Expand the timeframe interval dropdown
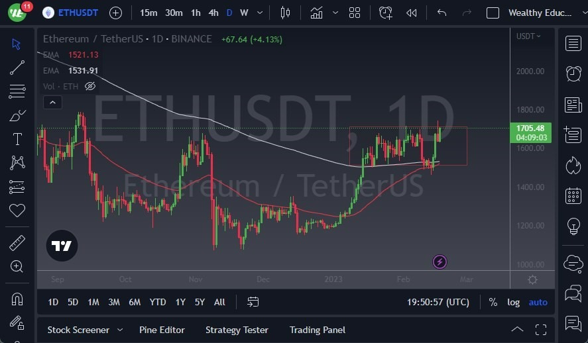The image size is (588, 343). pyautogui.click(x=260, y=13)
